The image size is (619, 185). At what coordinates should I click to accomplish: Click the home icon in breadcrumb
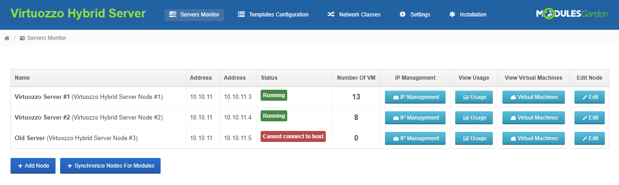7,38
